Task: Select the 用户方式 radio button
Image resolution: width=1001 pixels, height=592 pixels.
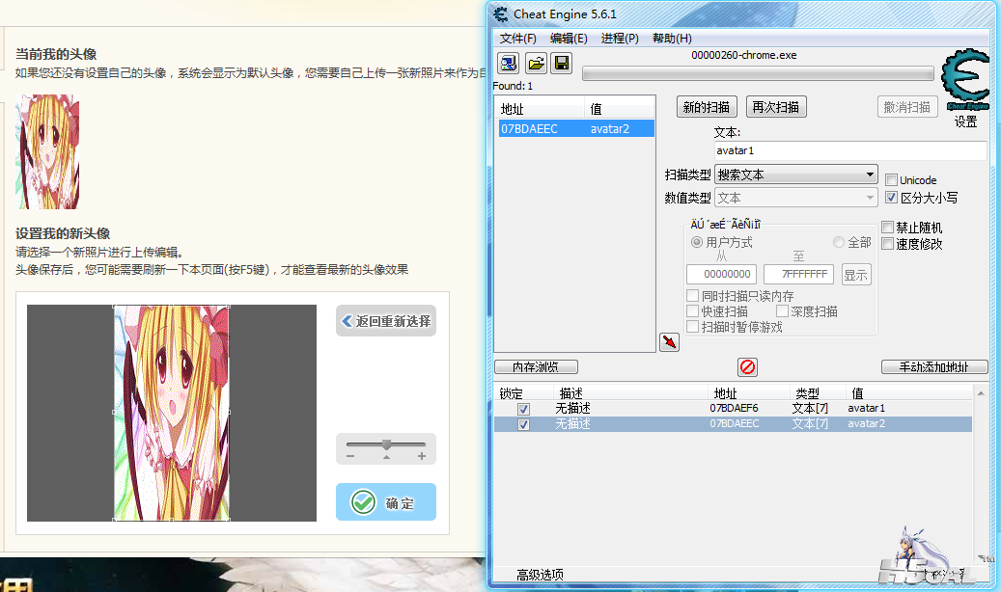Action: pos(697,242)
